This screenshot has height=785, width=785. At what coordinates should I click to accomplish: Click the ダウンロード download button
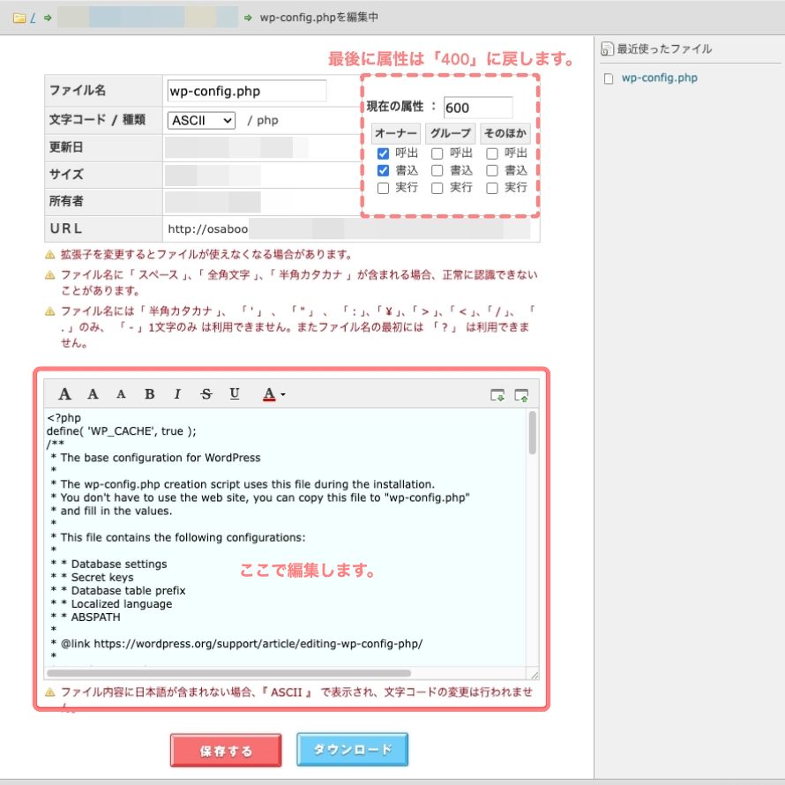pyautogui.click(x=353, y=750)
